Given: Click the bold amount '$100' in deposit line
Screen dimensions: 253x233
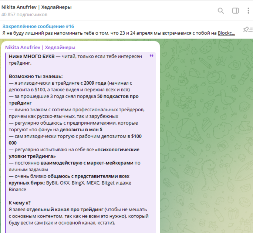Looking at the screenshot, I should 136,136.
